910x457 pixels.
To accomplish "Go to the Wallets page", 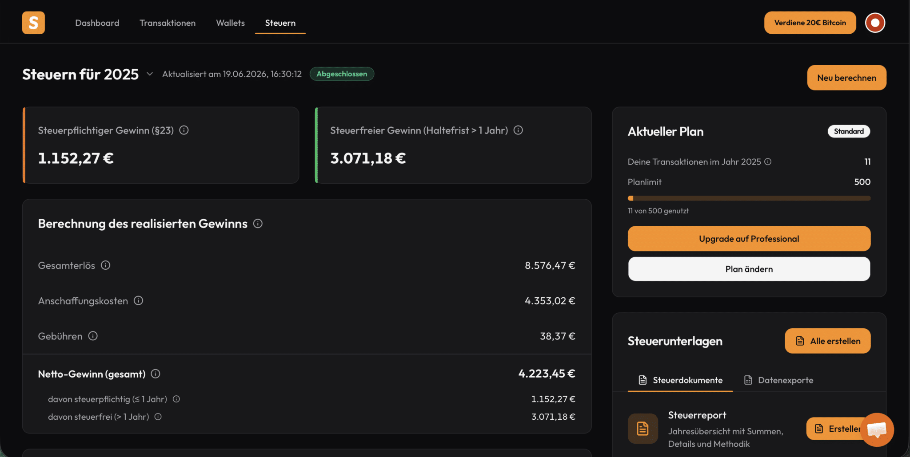I will pyautogui.click(x=230, y=23).
